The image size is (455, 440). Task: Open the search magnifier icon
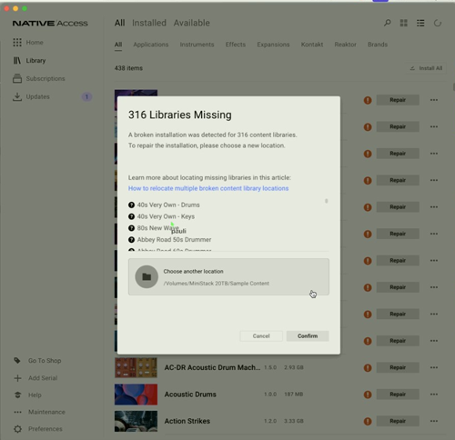click(387, 23)
